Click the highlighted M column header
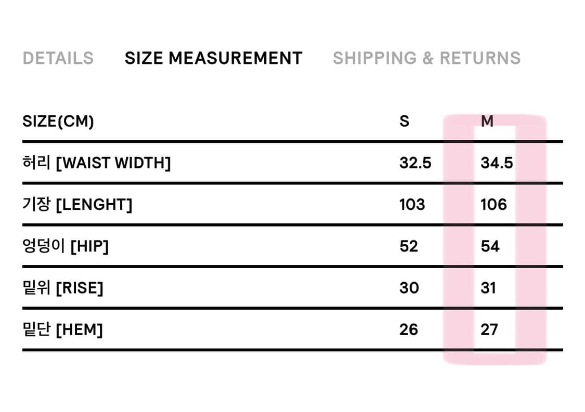Viewport: 585px width, 412px height. coord(488,121)
